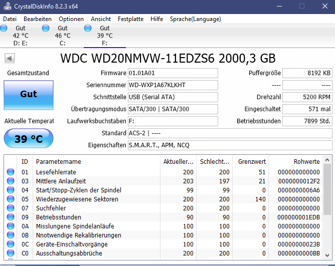Image resolution: width=335 pixels, height=266 pixels.
Task: Click the Übertragungsmodus field SATA/300
Action: (173, 109)
